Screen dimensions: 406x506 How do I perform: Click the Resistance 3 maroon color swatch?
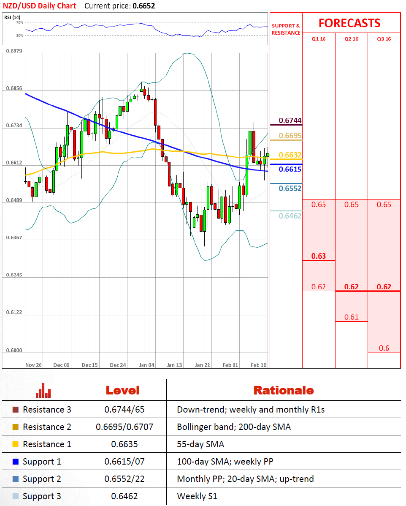[16, 410]
